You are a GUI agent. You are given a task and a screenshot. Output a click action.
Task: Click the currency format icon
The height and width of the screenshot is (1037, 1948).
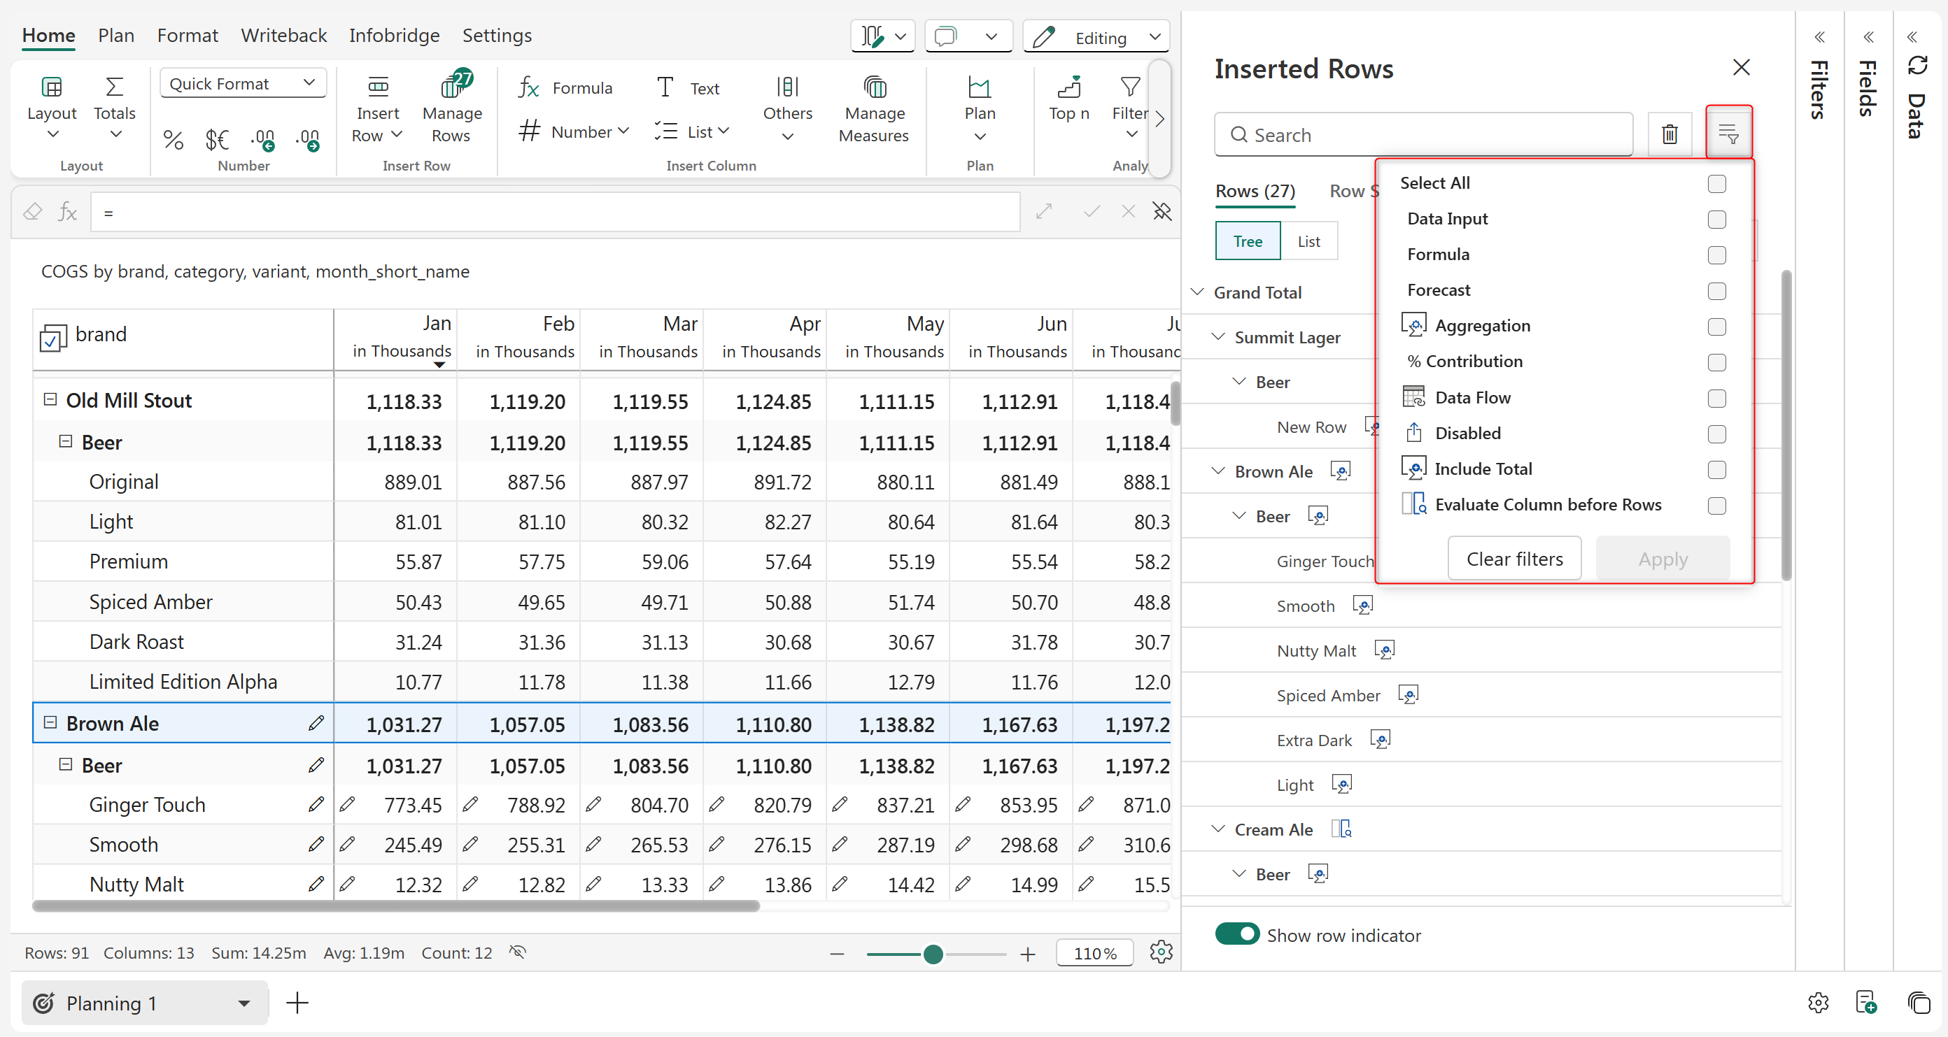217,139
